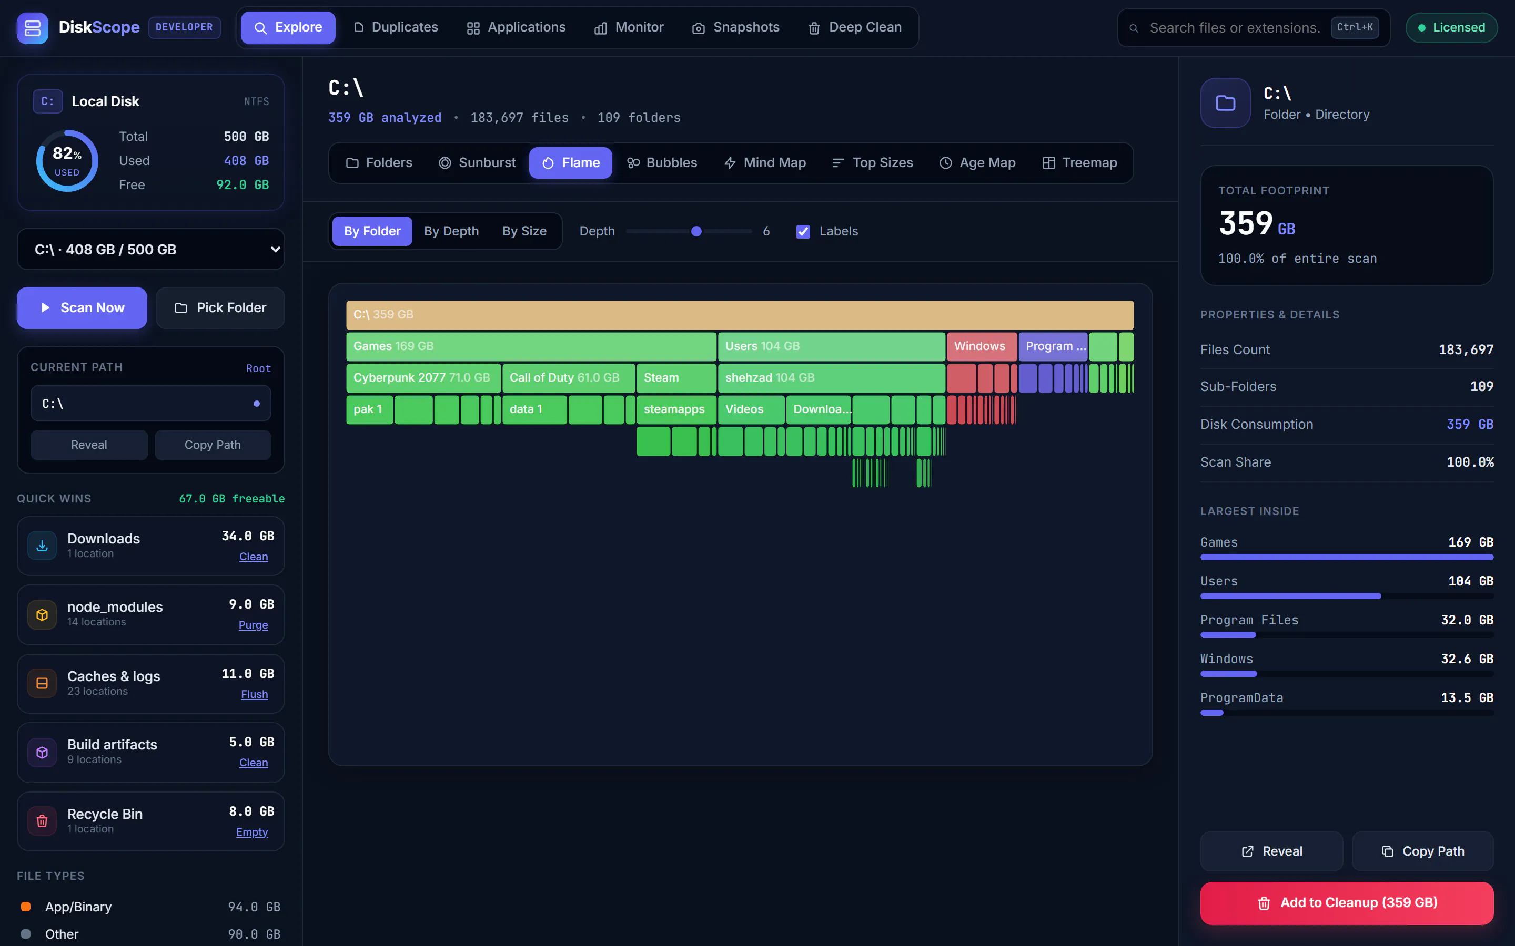This screenshot has height=946, width=1515.
Task: Click the Licensed status badge
Action: [x=1451, y=27]
